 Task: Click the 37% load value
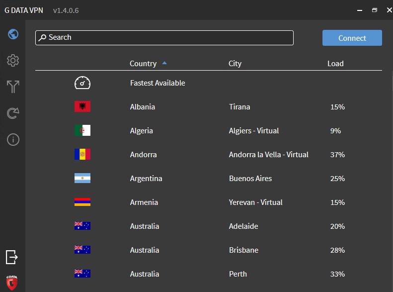tap(337, 155)
